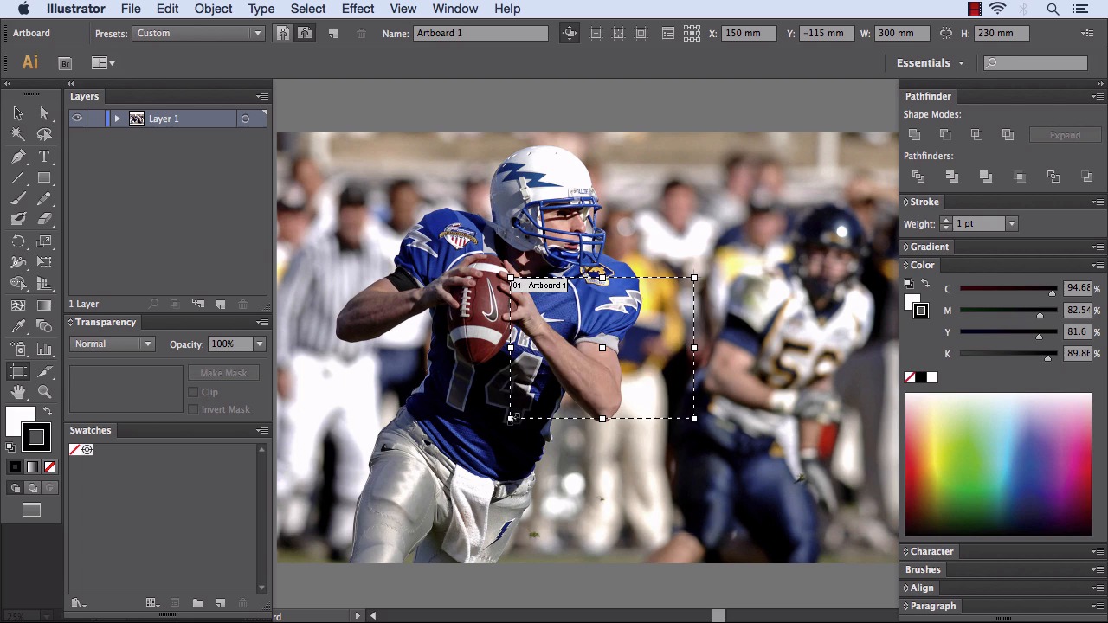The width and height of the screenshot is (1108, 623).
Task: Switch to the Brushes panel tab
Action: click(x=923, y=569)
